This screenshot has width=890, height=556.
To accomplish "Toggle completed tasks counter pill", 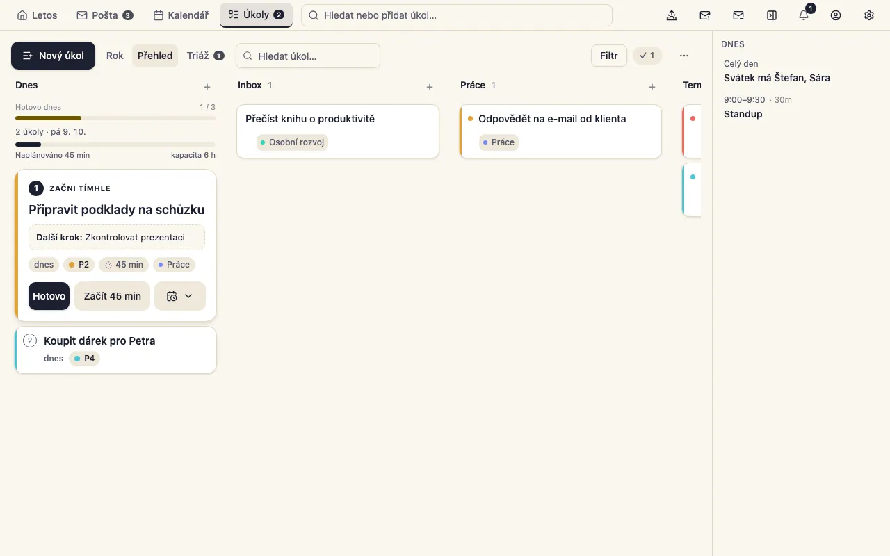I will [x=647, y=56].
